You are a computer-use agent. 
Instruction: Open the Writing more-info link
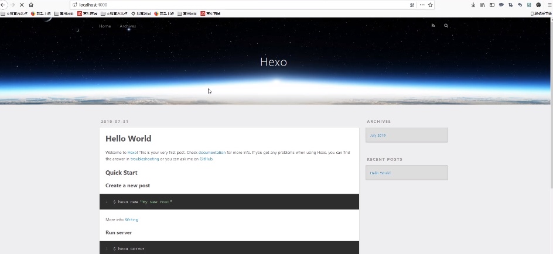[x=131, y=219]
